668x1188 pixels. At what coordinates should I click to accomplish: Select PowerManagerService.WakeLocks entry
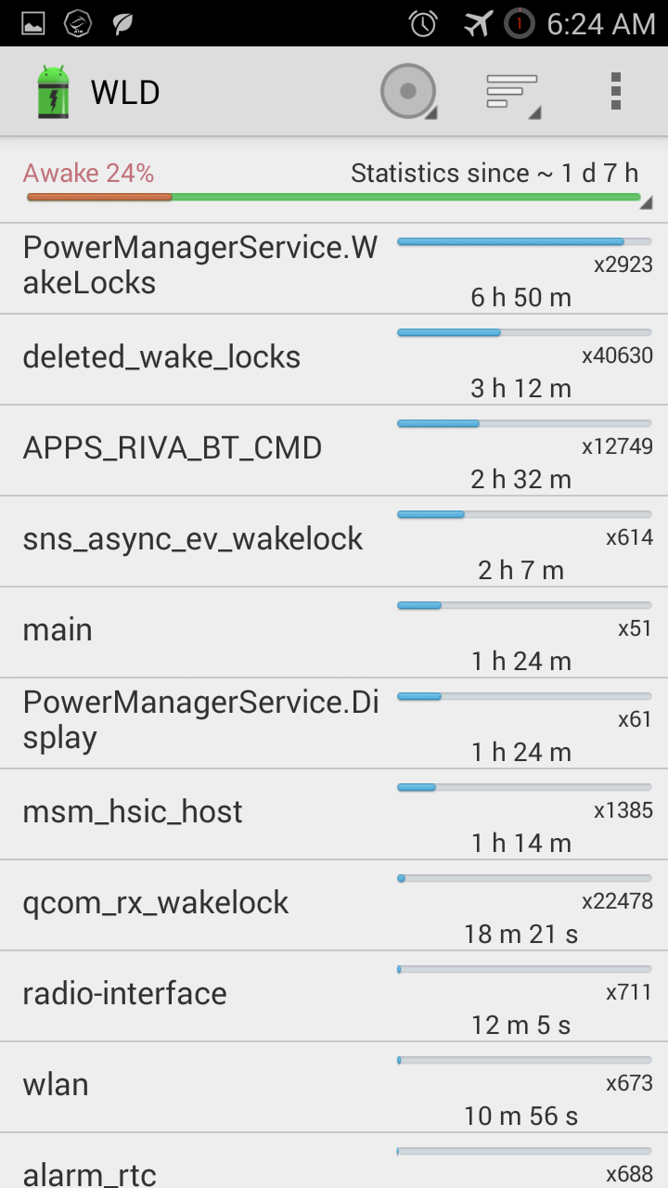click(x=199, y=265)
